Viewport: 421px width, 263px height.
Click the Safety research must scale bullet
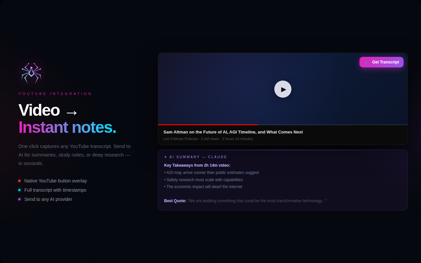point(204,180)
